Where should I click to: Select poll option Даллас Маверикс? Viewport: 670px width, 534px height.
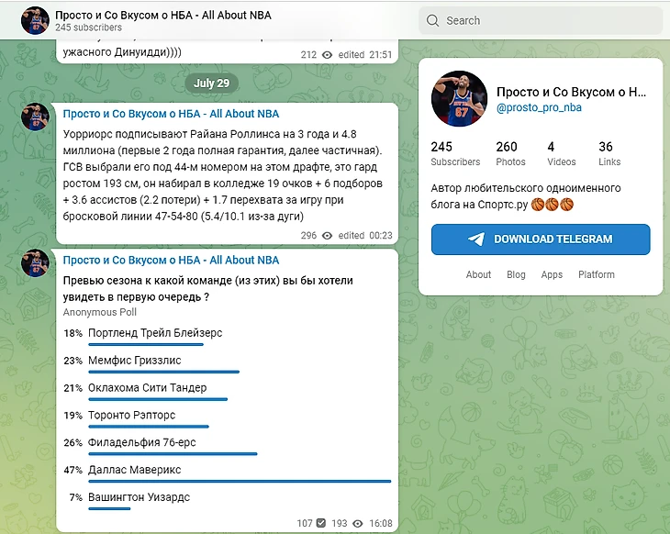228,472
